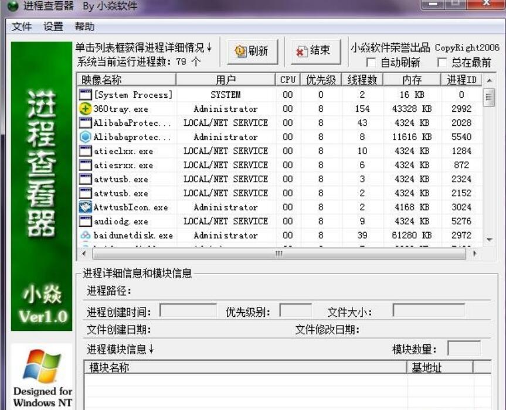
Task: Click the atiesrxx.exe process icon
Action: (85, 165)
